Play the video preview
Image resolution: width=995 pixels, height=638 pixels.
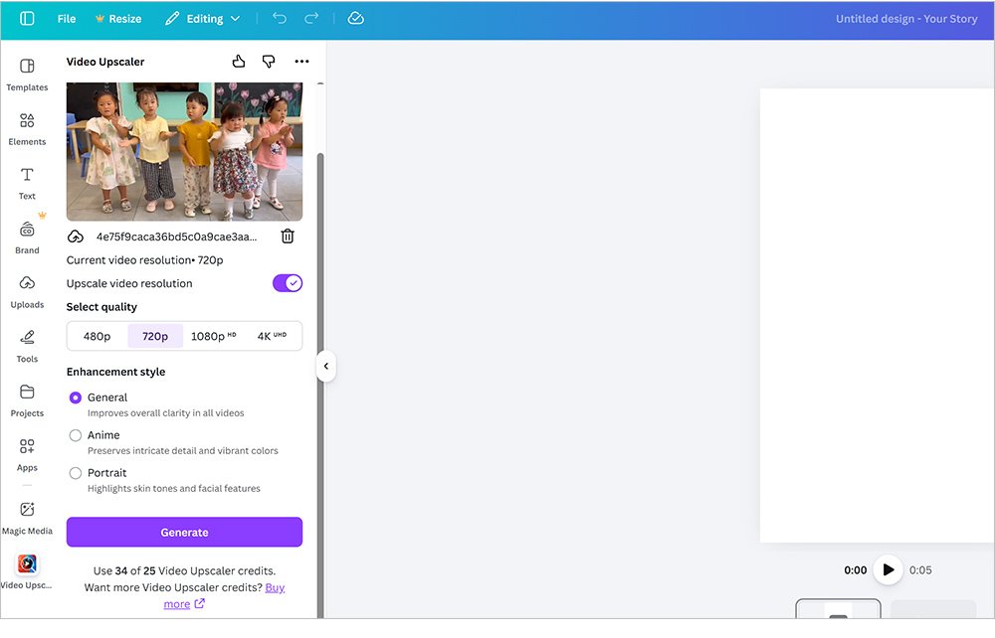pos(888,569)
